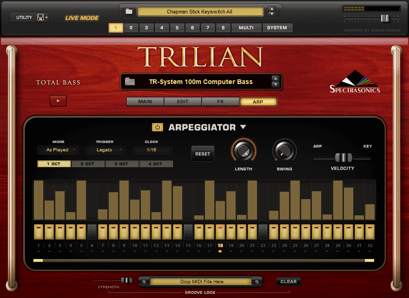
Task: Switch to the MULTI page
Action: point(246,27)
